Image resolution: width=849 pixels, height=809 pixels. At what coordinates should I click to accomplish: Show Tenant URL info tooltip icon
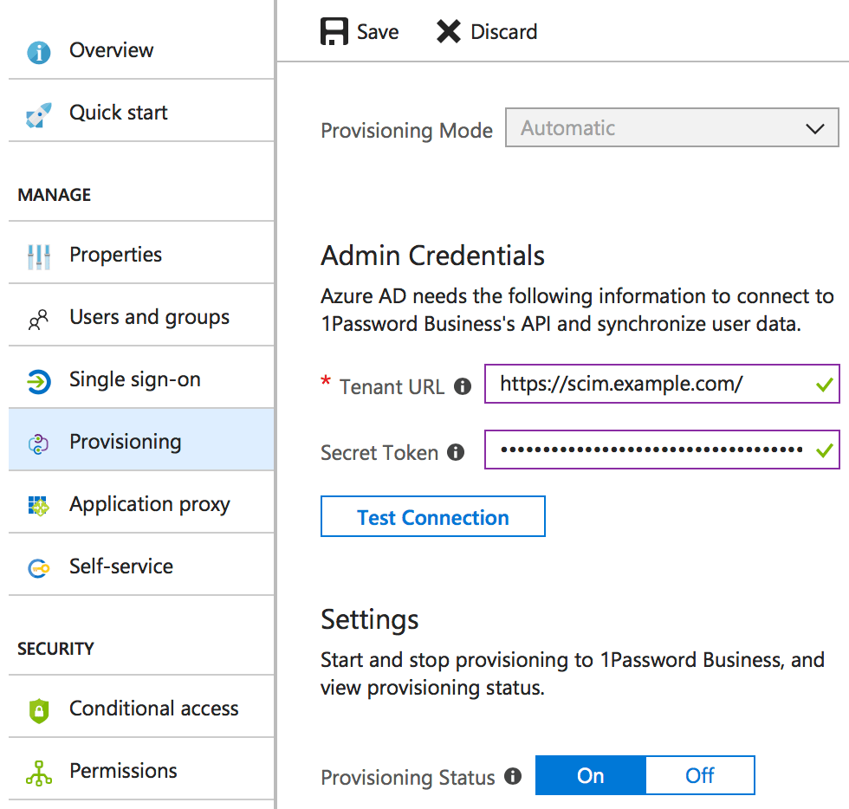pyautogui.click(x=463, y=386)
